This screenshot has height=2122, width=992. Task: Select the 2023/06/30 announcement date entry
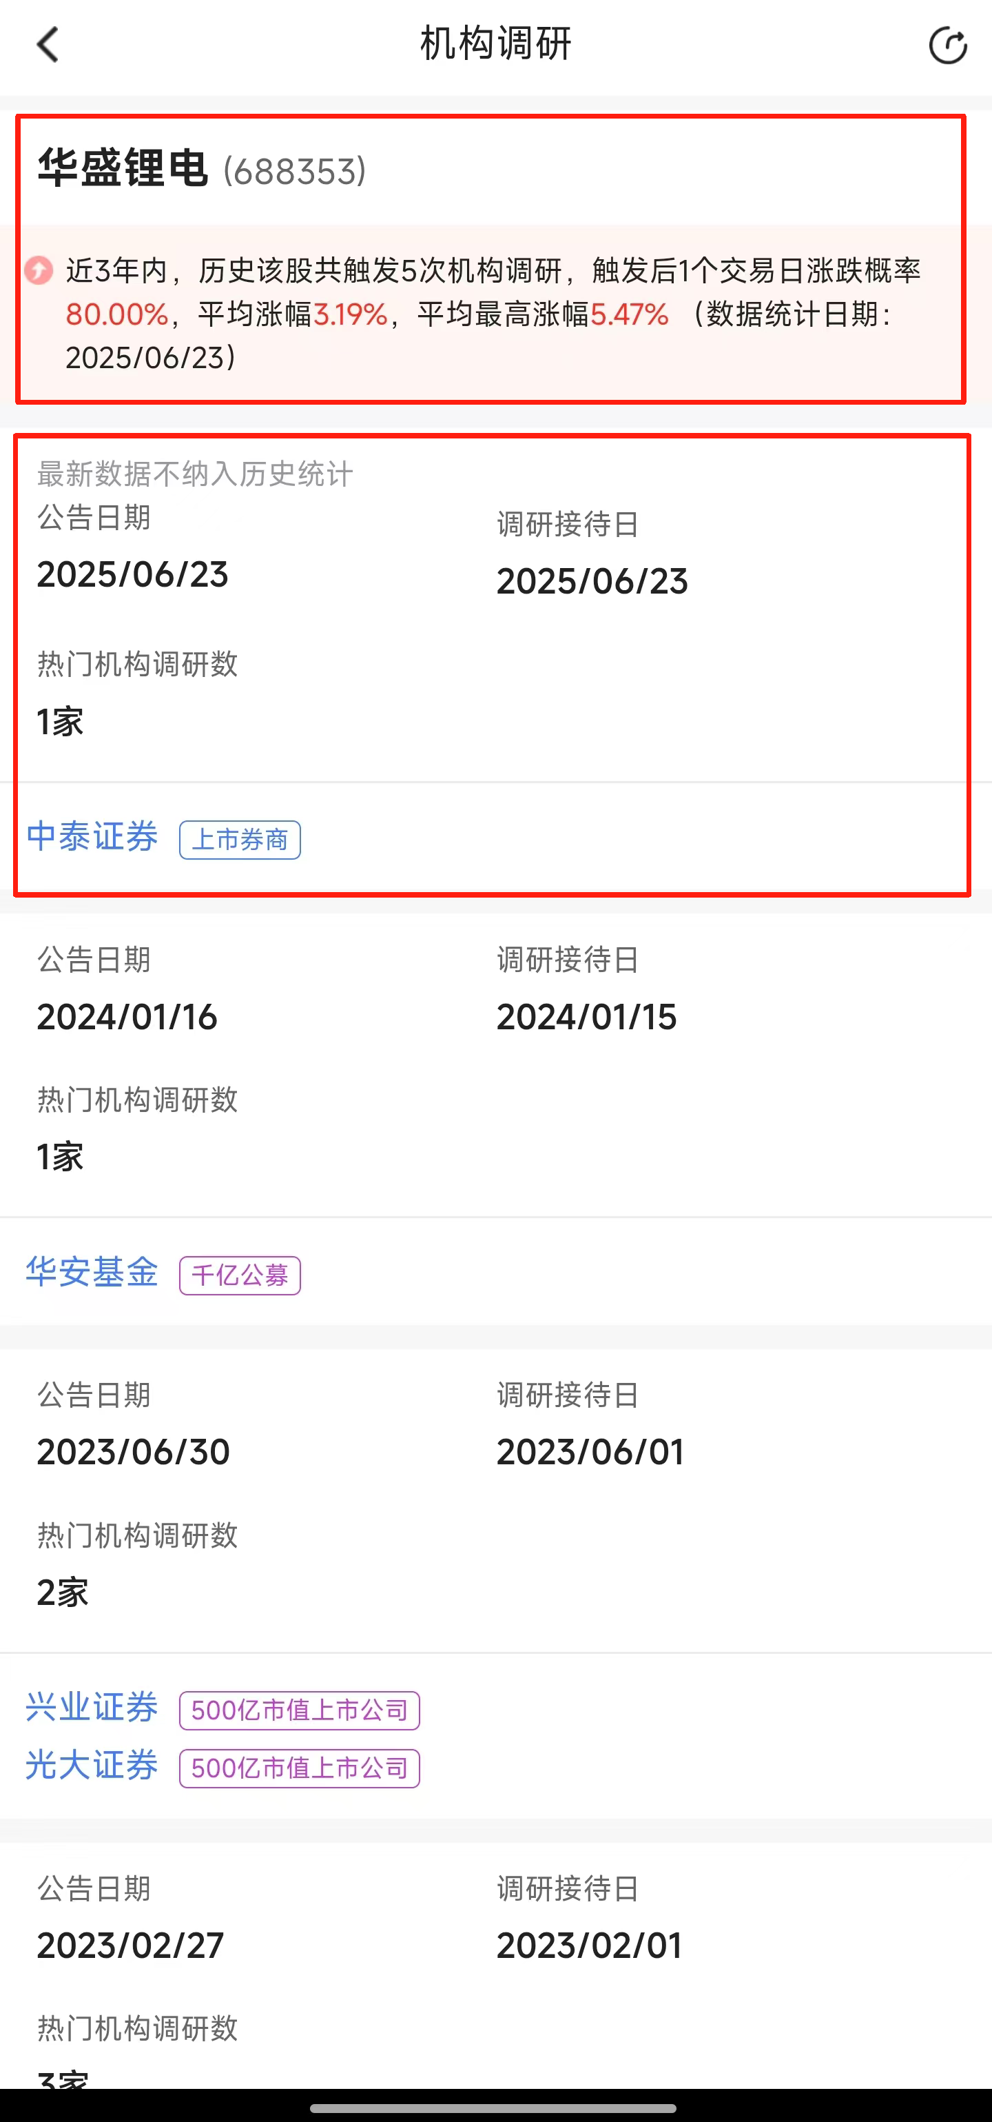point(134,1451)
